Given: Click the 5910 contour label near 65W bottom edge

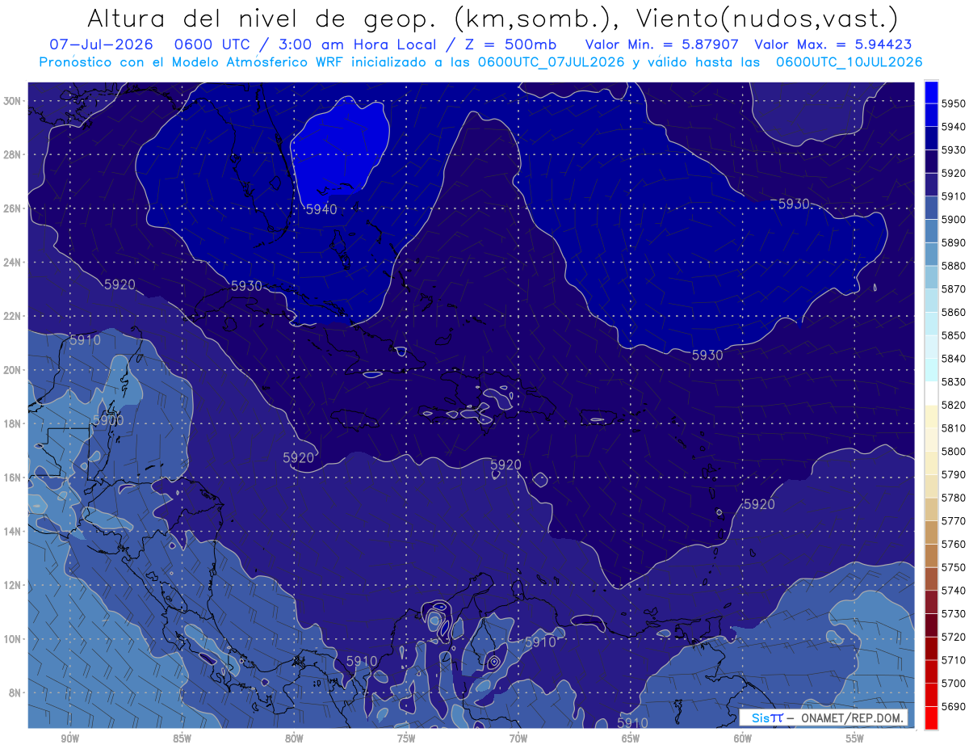Looking at the screenshot, I should pyautogui.click(x=632, y=722).
